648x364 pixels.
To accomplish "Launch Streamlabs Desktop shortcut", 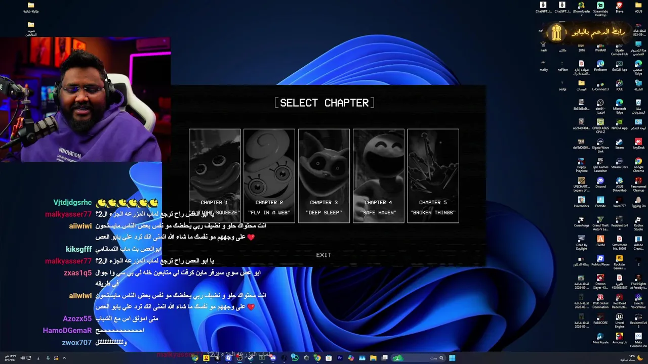I will click(x=600, y=9).
